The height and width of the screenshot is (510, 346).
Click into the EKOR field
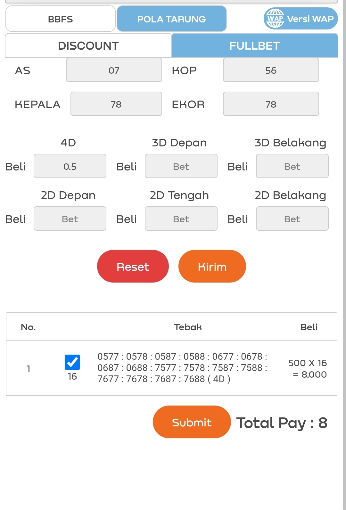point(271,104)
